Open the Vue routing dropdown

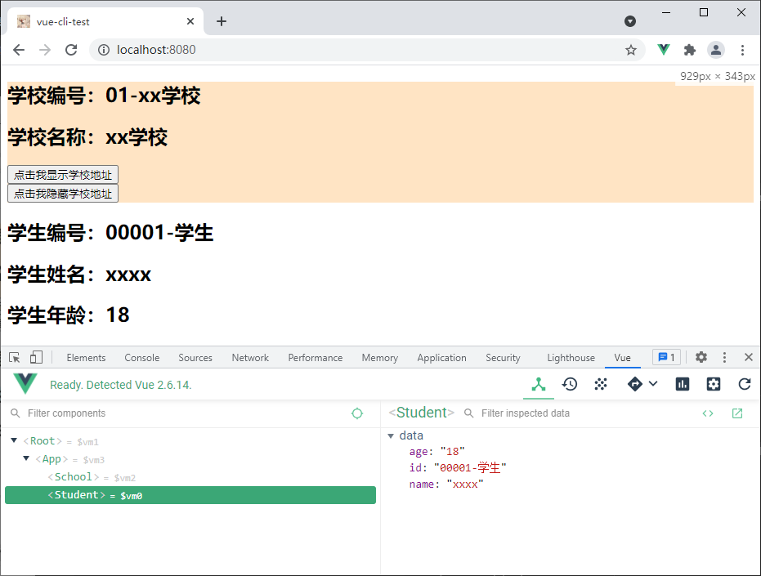tap(642, 384)
